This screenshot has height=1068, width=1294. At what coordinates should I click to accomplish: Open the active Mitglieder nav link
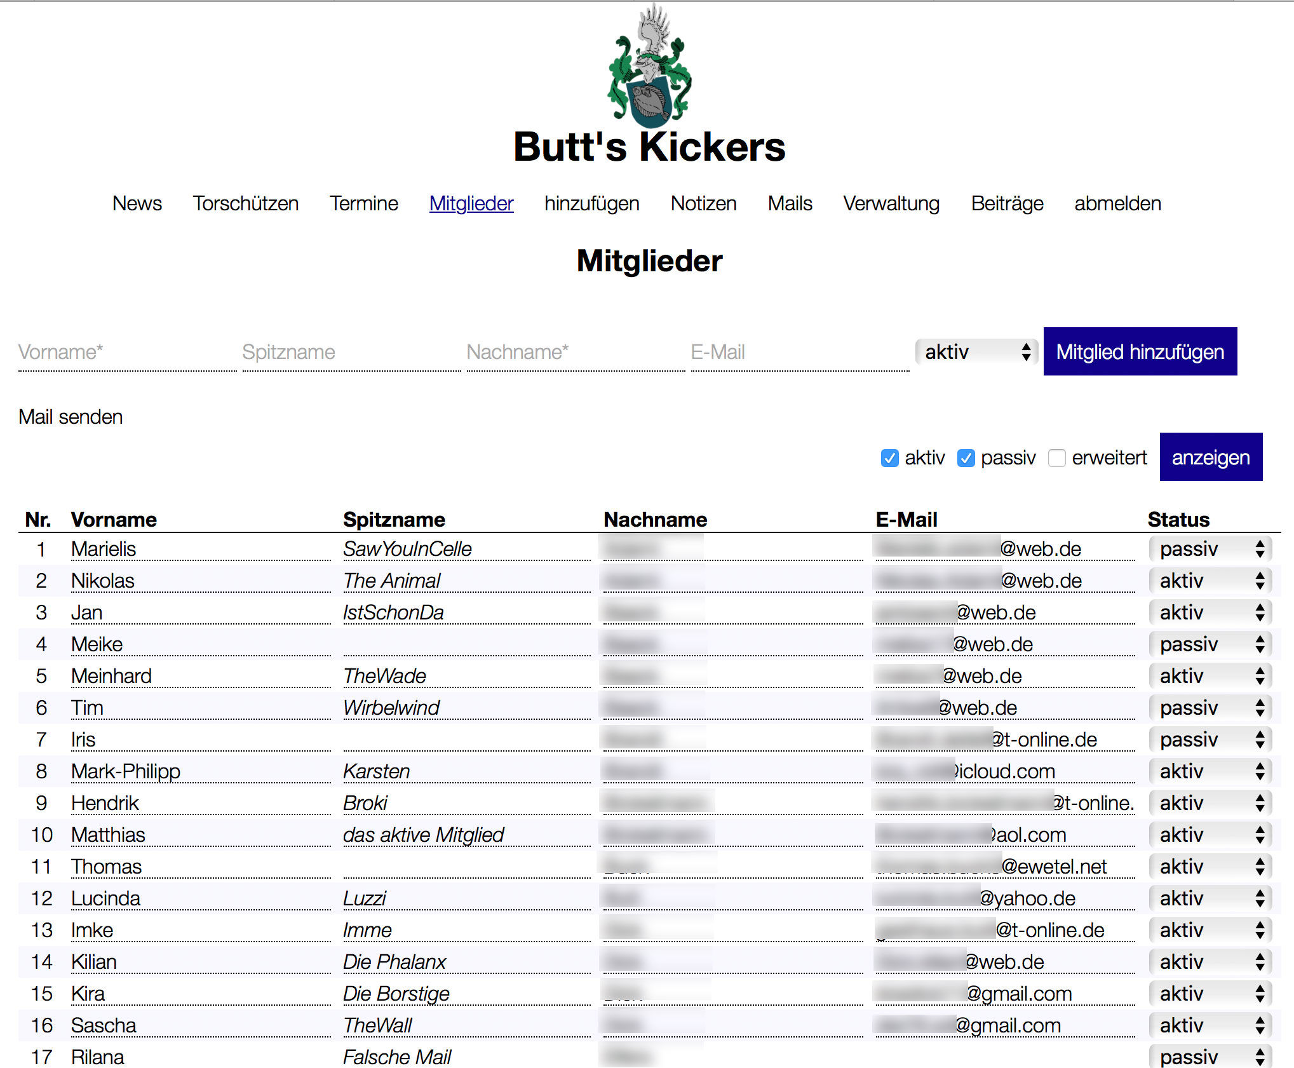click(x=471, y=203)
